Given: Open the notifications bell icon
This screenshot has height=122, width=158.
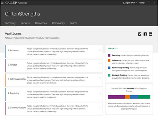Looking at the screenshot, I should 154,3.
